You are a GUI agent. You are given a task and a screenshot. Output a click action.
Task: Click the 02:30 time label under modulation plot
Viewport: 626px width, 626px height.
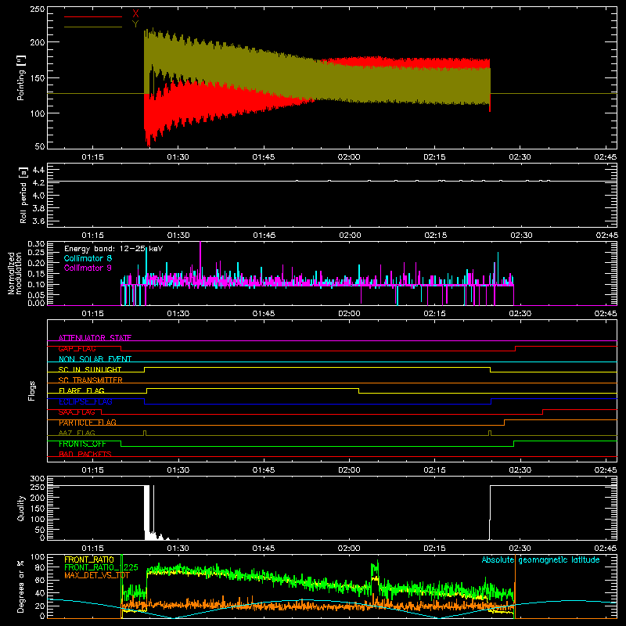click(x=520, y=314)
